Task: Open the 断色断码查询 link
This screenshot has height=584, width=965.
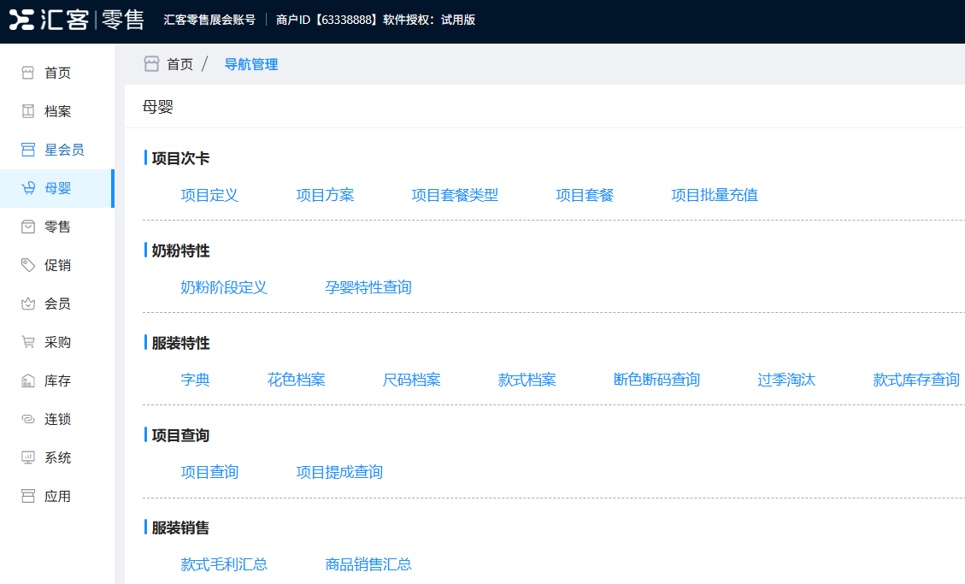Action: coord(656,380)
